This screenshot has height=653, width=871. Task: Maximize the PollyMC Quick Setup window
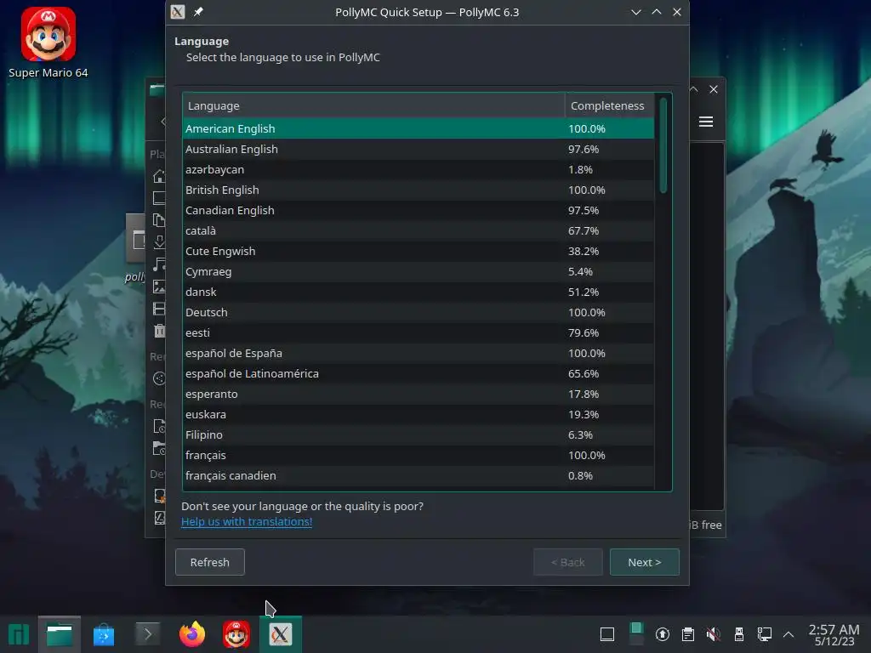click(x=657, y=12)
